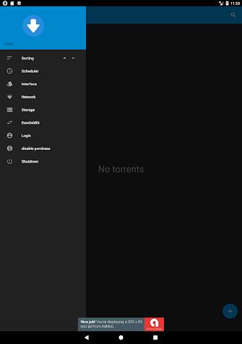The image size is (242, 344).
Task: Tap the Android recent apps button
Action: (155, 337)
